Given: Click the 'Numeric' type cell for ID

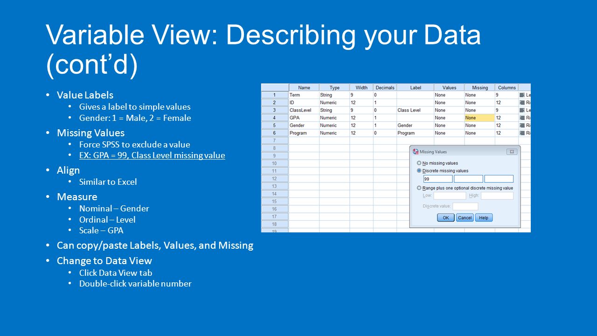Looking at the screenshot, I should 334,102.
